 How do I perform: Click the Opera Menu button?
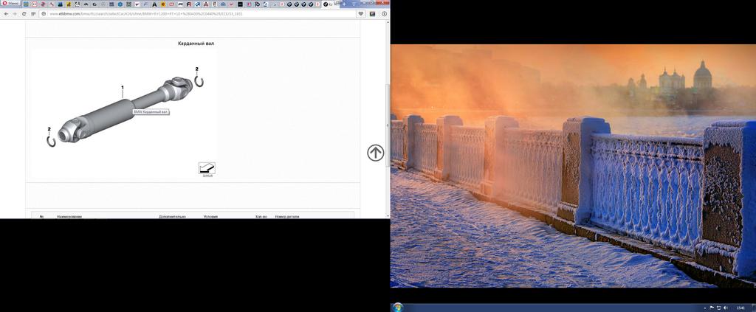[10, 4]
